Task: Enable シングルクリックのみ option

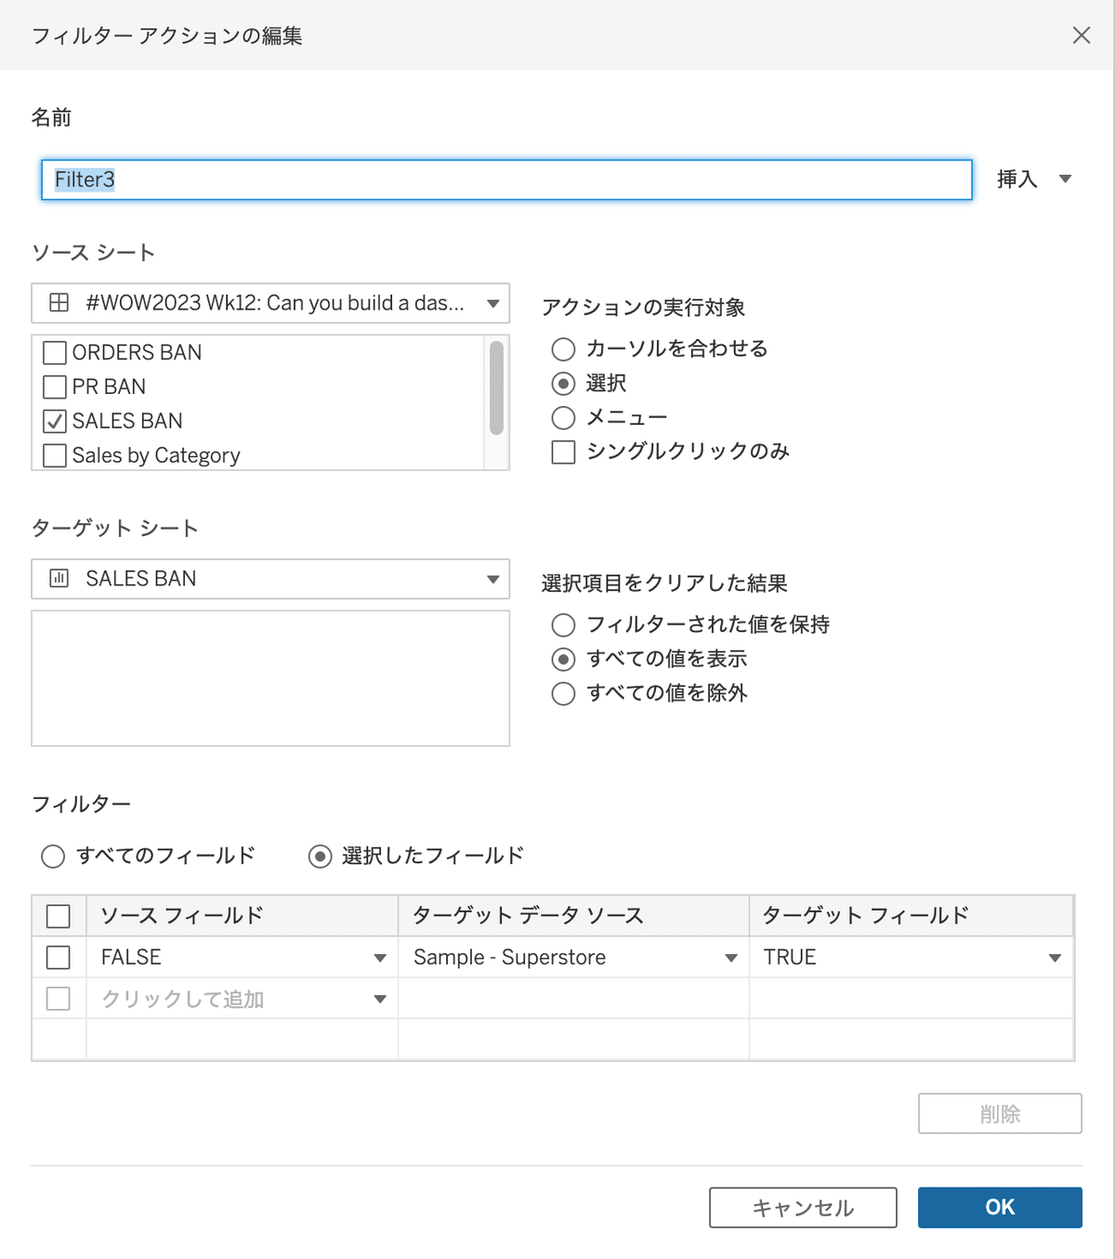Action: (563, 452)
